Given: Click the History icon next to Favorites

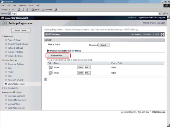Looking at the screenshot, I should tap(55, 9).
